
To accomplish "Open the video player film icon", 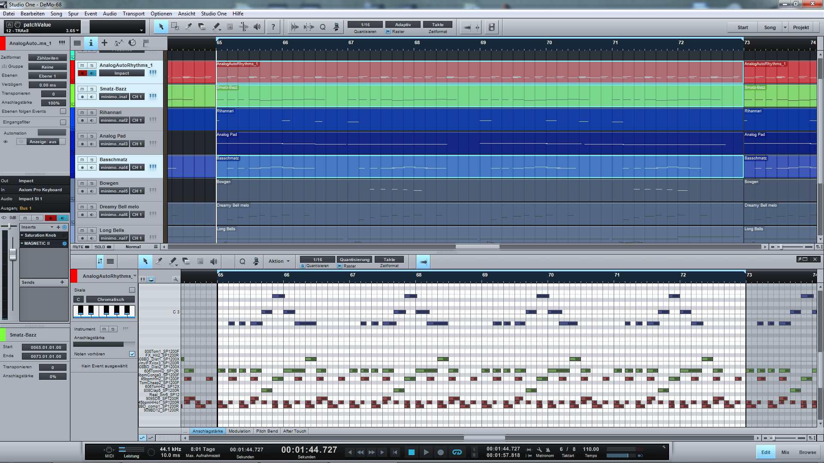I will click(491, 27).
